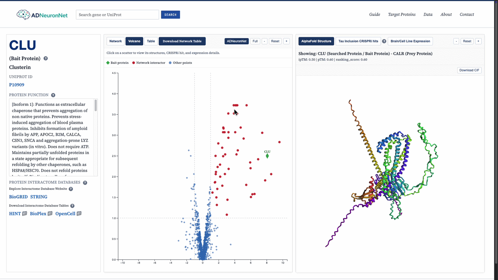This screenshot has height=280, width=498.
Task: Zoom in the volcano plot with plus button
Action: click(x=286, y=41)
